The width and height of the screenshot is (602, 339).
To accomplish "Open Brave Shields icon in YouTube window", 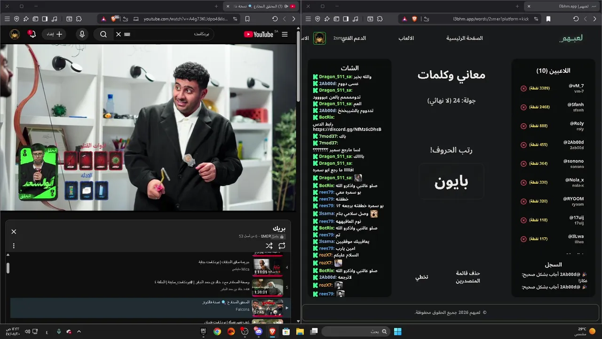I will [114, 19].
